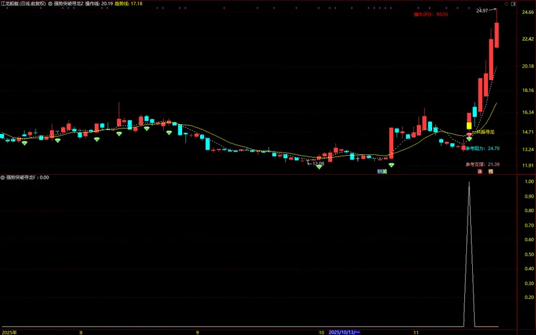Click the 参考支撑 21.39 label
This screenshot has height=335, width=536.
482,165
